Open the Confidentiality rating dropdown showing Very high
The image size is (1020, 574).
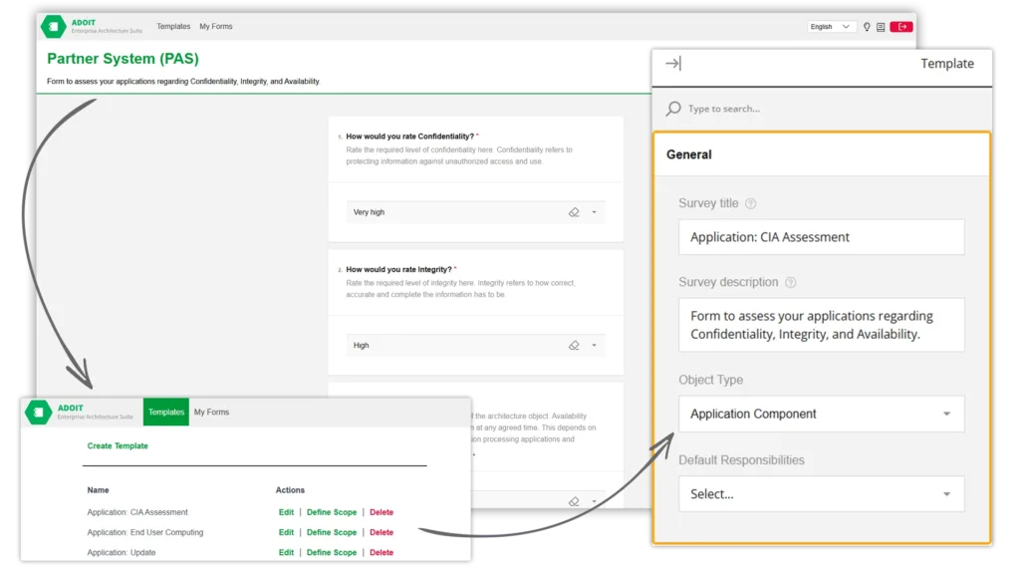(475, 212)
